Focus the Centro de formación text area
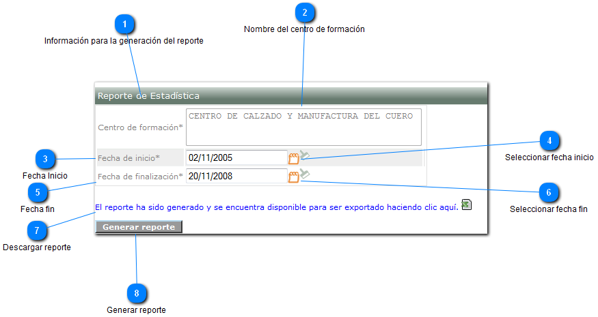 [303, 127]
